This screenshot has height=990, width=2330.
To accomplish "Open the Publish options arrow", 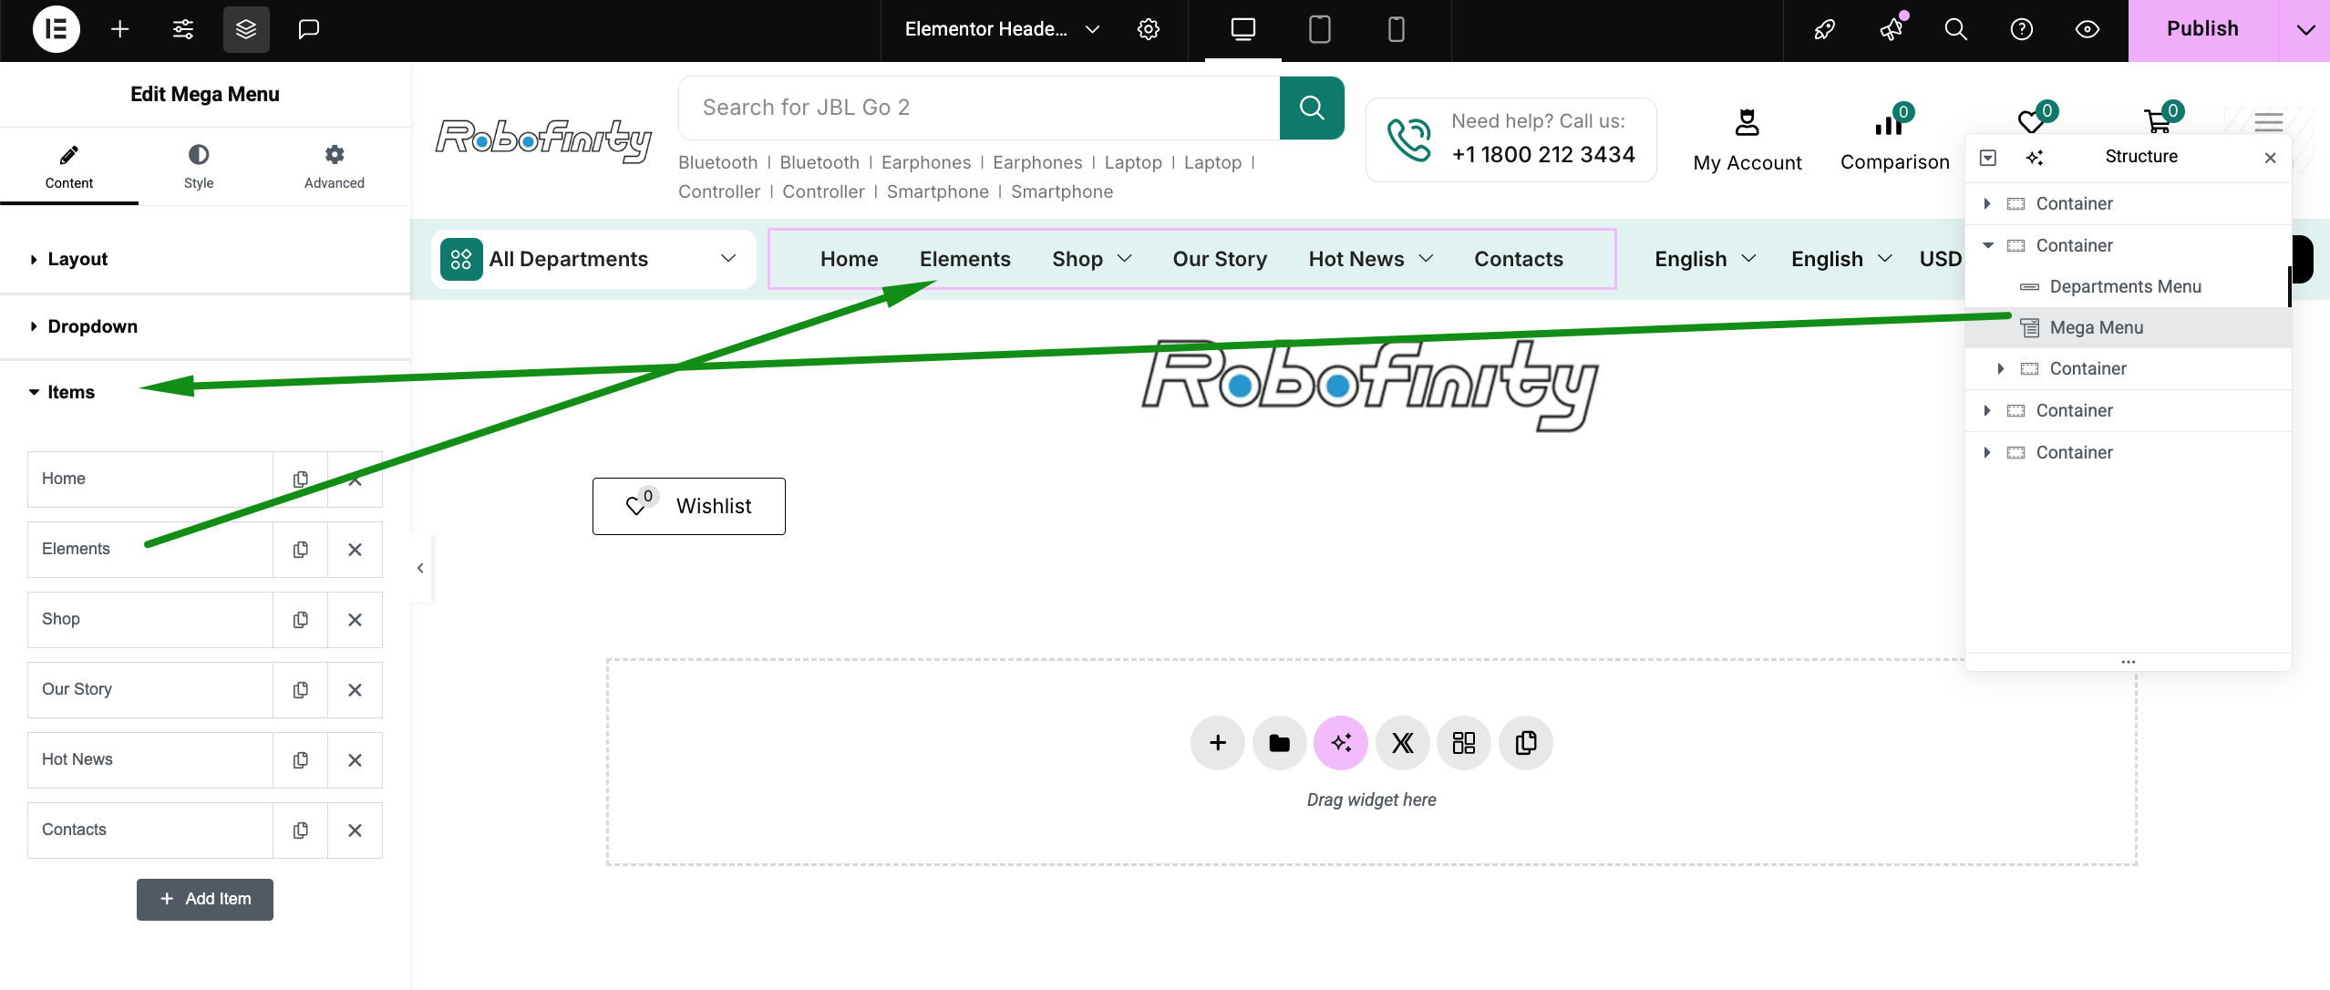I will coord(2304,30).
